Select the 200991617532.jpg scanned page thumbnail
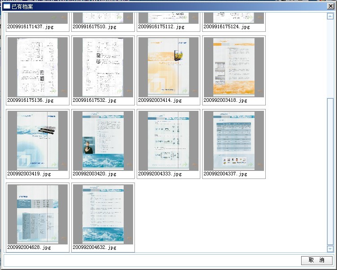This screenshot has height=270, width=337. point(103,67)
